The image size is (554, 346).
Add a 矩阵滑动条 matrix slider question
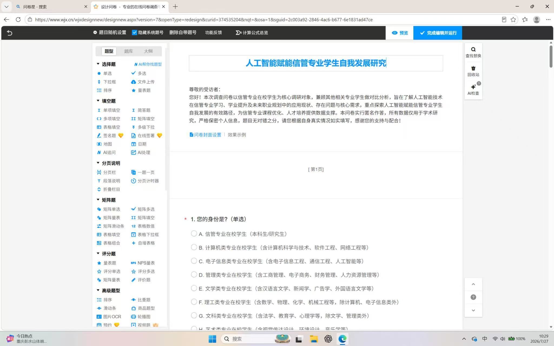point(110,226)
